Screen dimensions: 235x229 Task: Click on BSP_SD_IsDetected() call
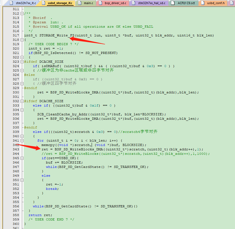click(56, 53)
